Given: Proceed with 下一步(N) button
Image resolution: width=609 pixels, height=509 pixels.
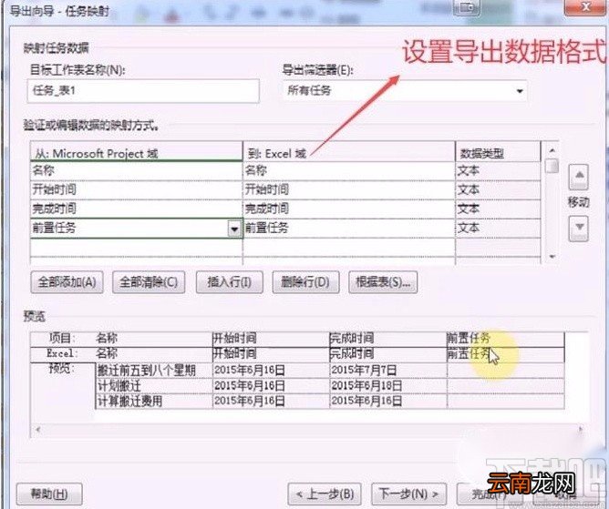Looking at the screenshot, I should pyautogui.click(x=408, y=494).
